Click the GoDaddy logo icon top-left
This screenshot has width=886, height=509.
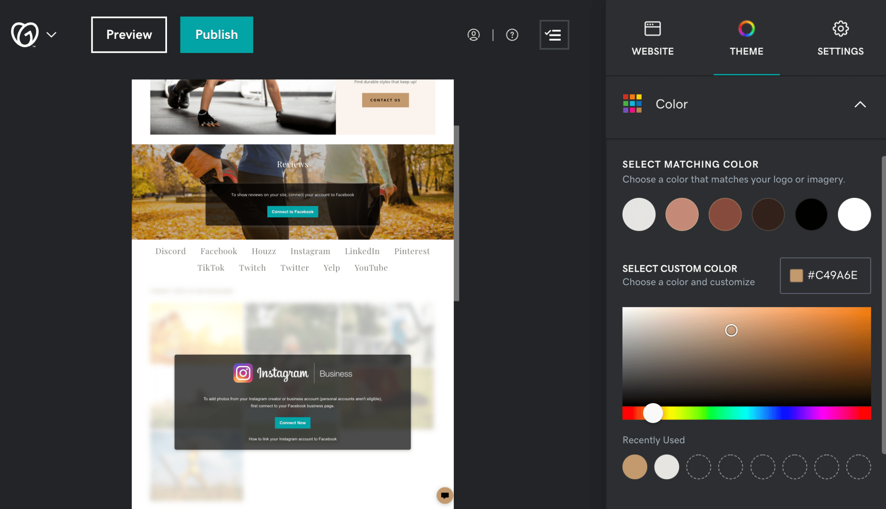coord(25,34)
